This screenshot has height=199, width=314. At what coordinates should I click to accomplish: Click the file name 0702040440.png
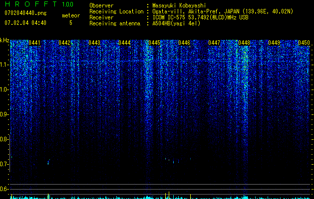tap(25, 13)
